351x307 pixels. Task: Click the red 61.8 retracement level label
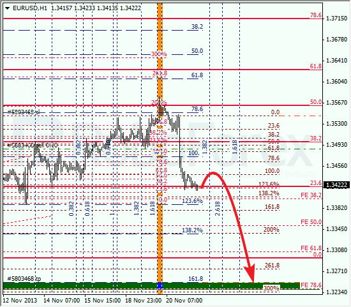316,66
